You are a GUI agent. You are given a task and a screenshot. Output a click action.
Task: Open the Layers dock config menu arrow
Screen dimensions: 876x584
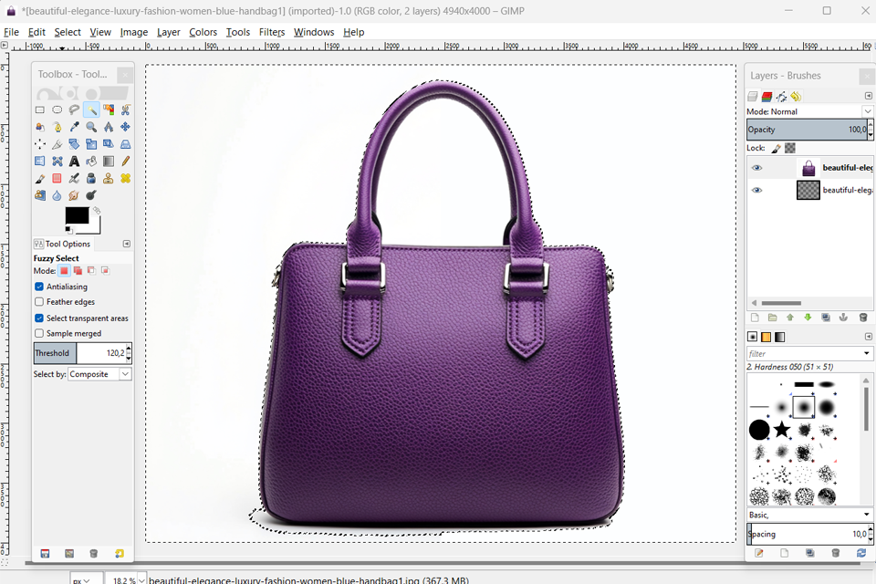868,96
